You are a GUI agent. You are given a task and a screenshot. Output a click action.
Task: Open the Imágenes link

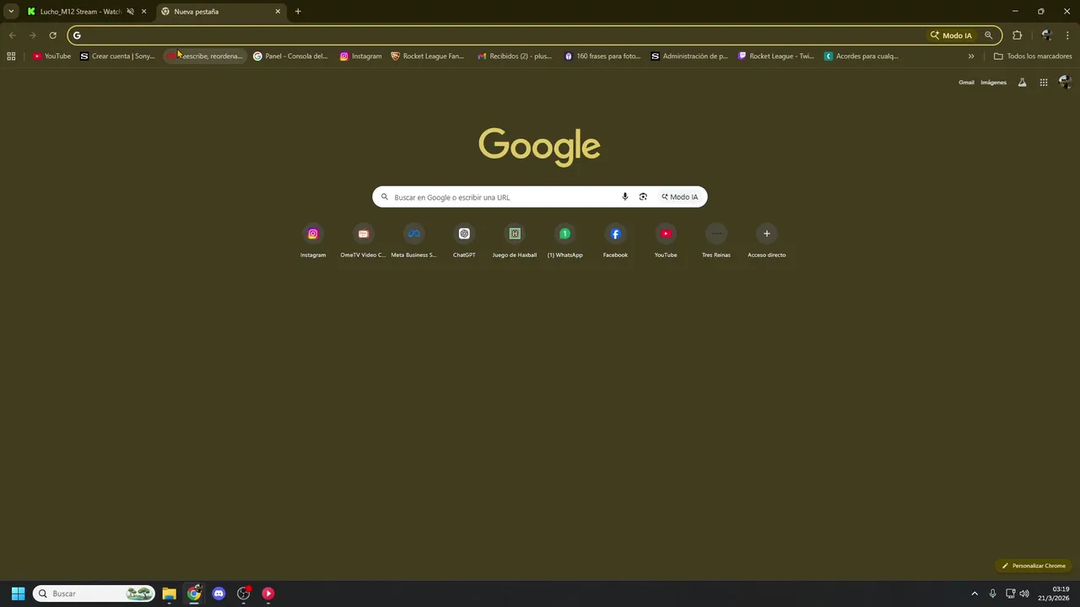point(993,83)
